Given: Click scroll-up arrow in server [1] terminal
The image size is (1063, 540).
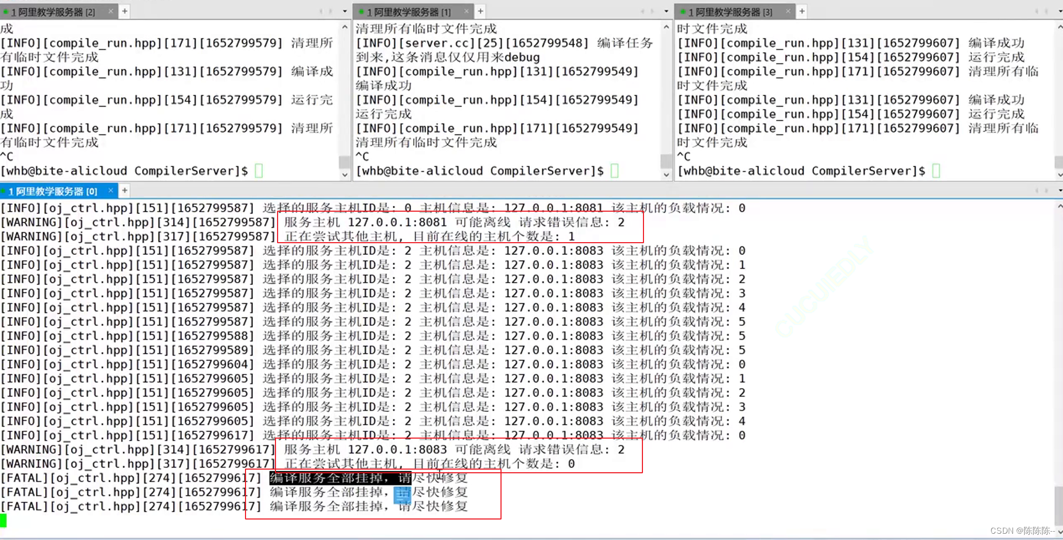Looking at the screenshot, I should (666, 27).
